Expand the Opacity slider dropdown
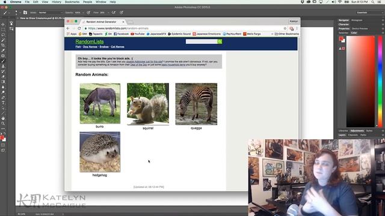This screenshot has height=216, width=385. click(83, 13)
